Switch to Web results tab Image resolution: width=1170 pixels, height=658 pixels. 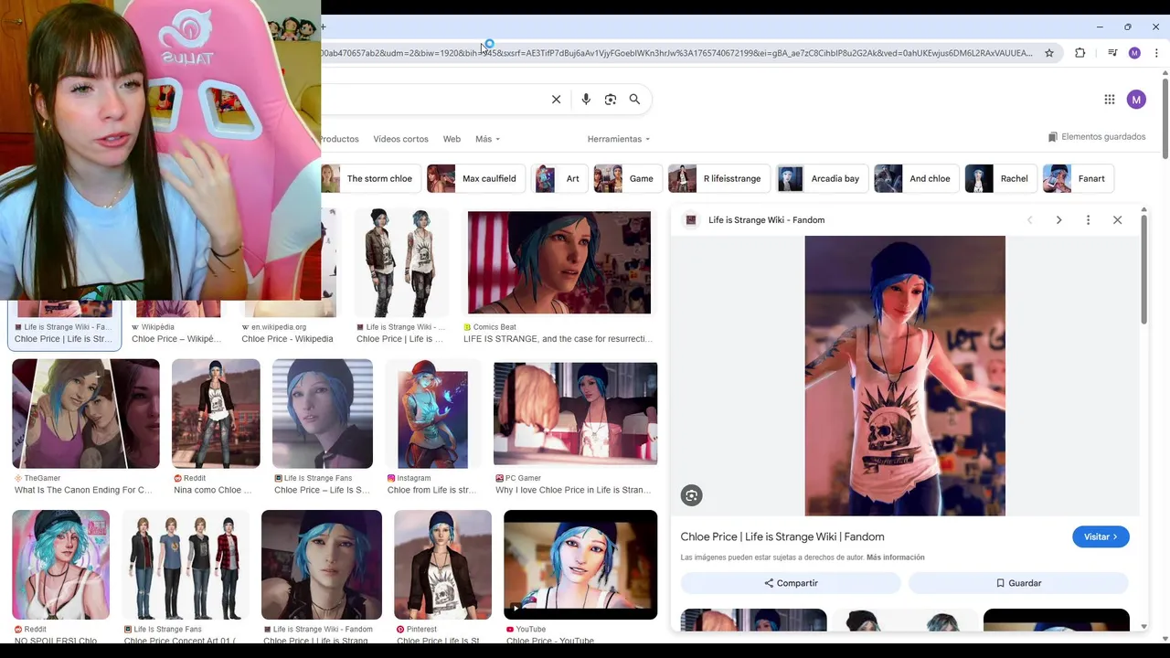pyautogui.click(x=452, y=139)
